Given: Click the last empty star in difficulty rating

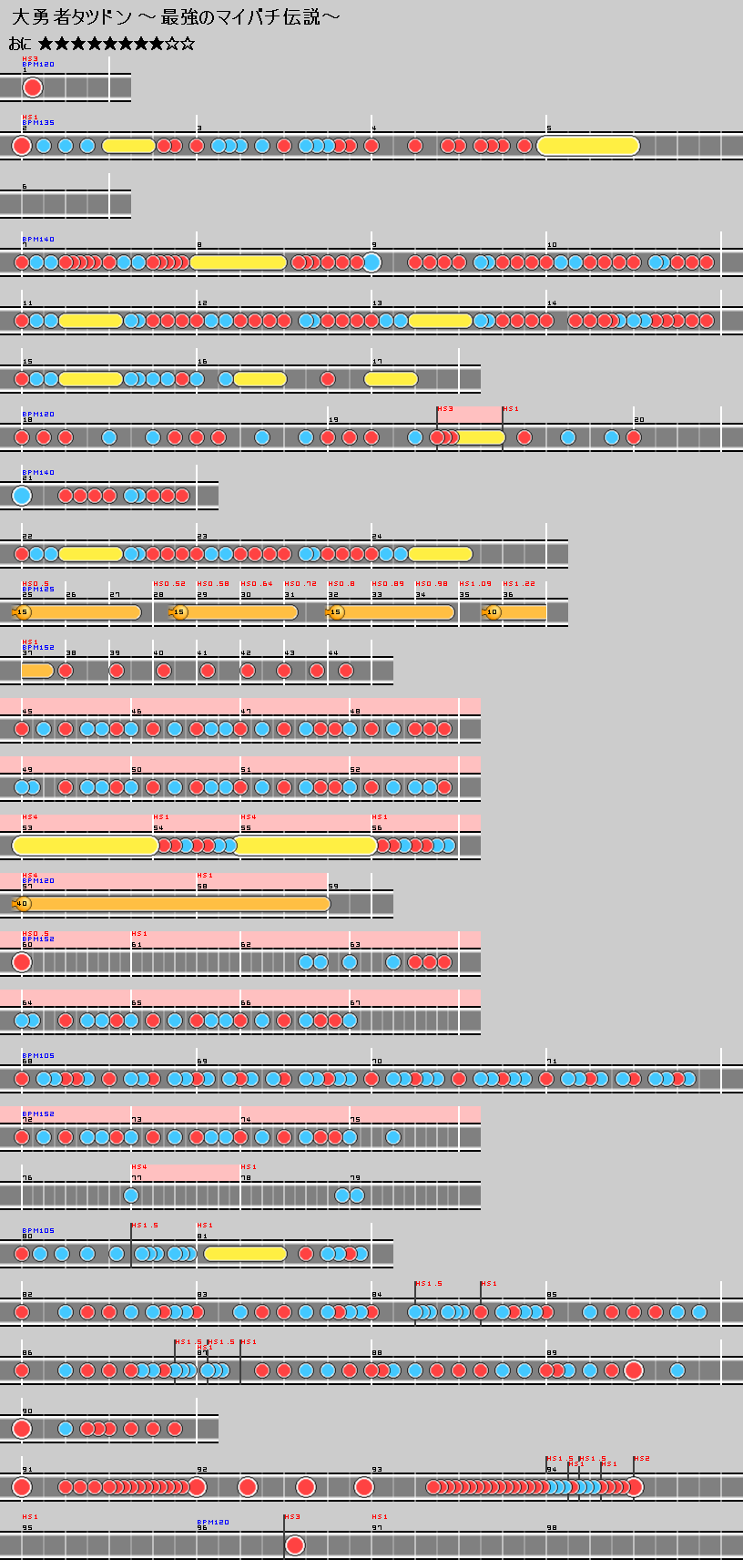Looking at the screenshot, I should 188,44.
